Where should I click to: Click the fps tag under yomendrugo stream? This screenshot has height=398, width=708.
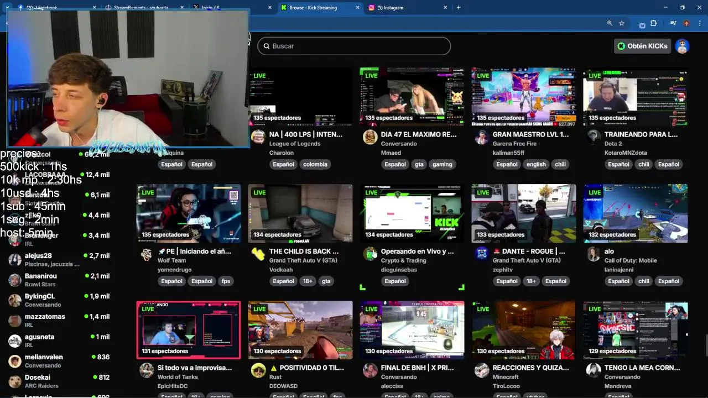[226, 281]
